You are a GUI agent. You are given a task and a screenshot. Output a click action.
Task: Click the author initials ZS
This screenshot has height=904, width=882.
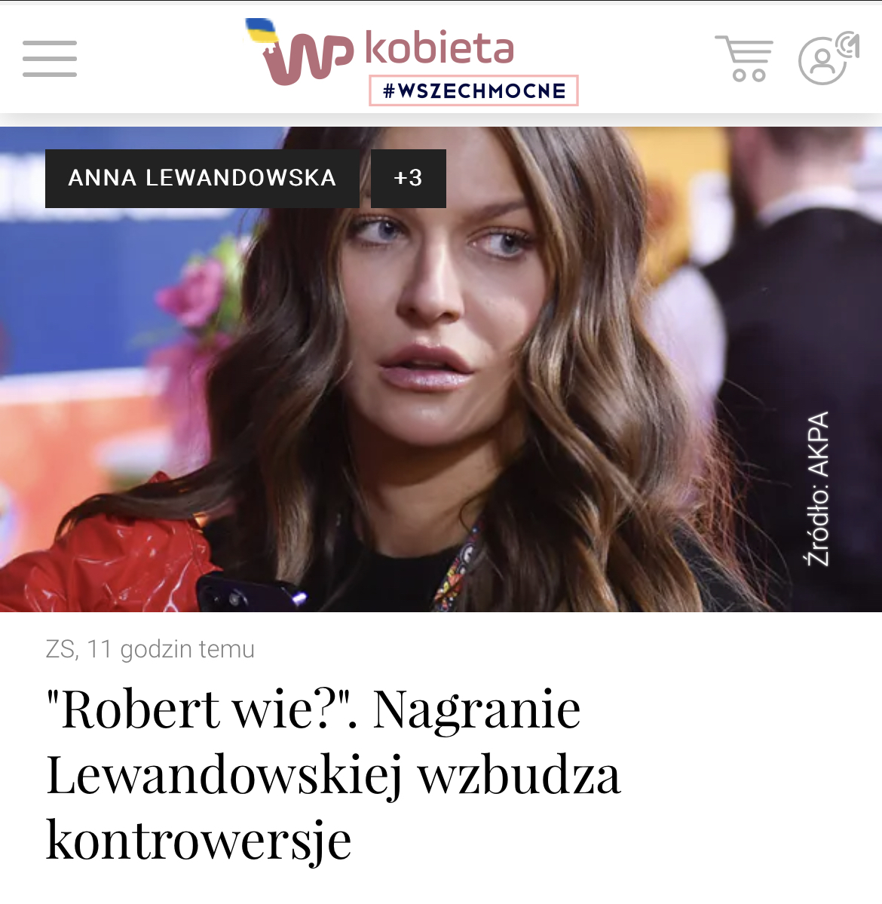(60, 649)
